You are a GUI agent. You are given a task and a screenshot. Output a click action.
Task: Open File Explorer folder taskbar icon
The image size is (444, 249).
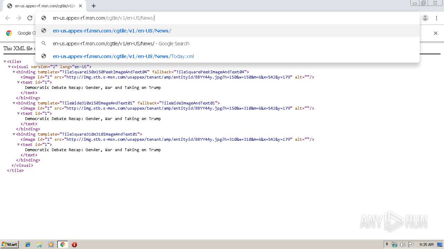point(39,245)
